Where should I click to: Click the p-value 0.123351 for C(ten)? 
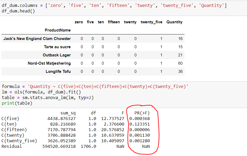pos(140,124)
